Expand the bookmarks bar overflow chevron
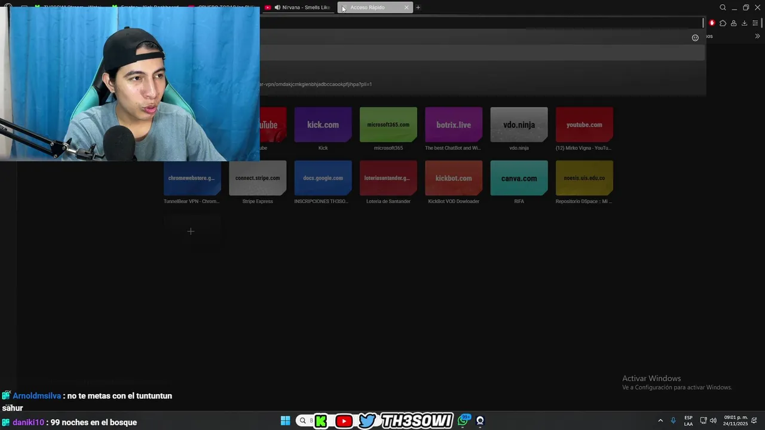 [x=757, y=36]
